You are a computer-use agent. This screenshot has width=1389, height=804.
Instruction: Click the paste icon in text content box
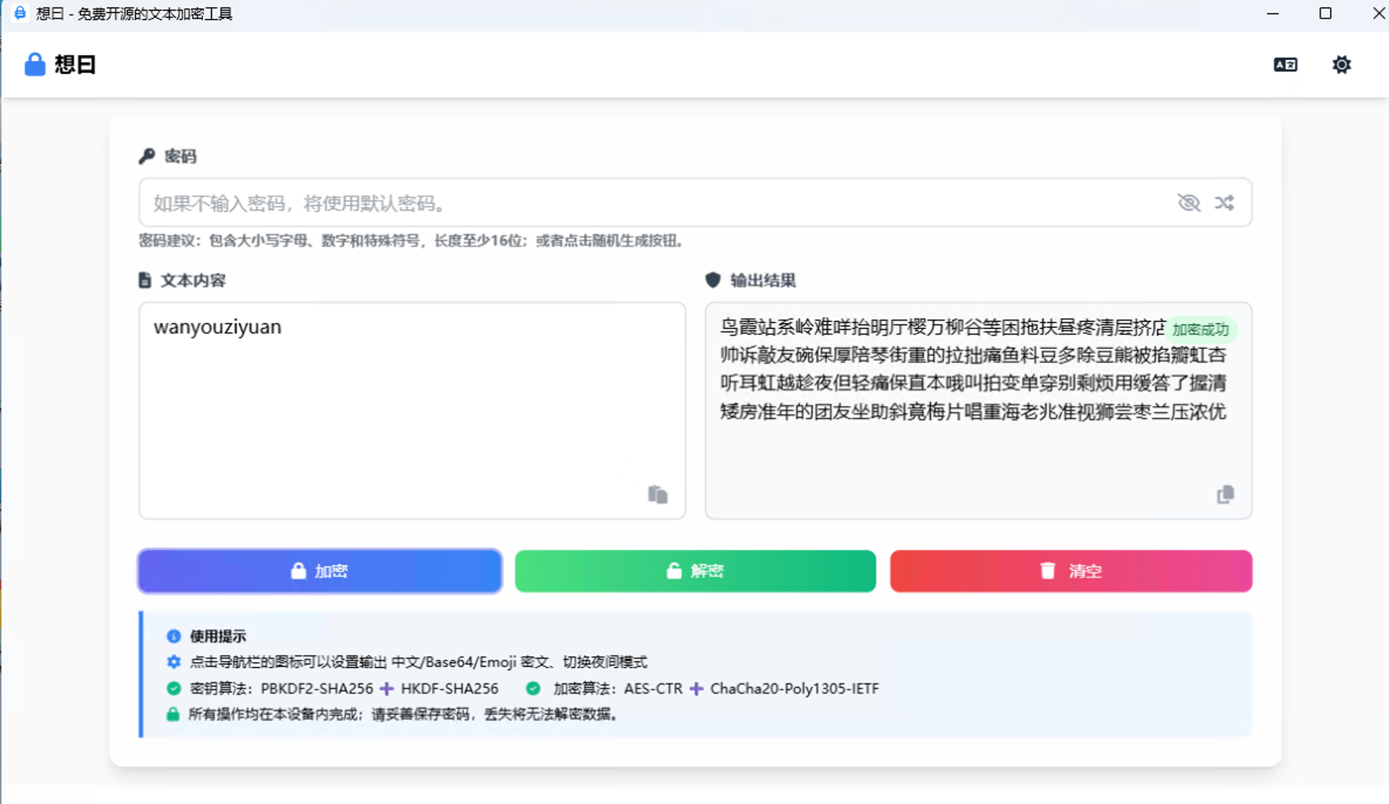[x=658, y=495]
